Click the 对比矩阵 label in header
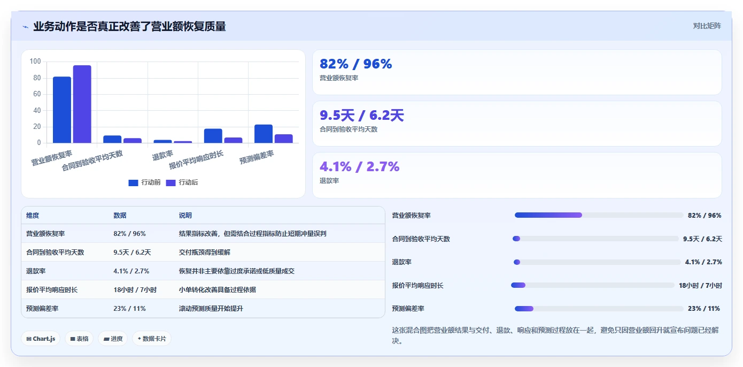 click(x=707, y=26)
